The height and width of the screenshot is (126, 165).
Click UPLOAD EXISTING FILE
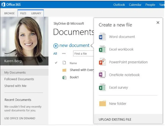point(115,119)
